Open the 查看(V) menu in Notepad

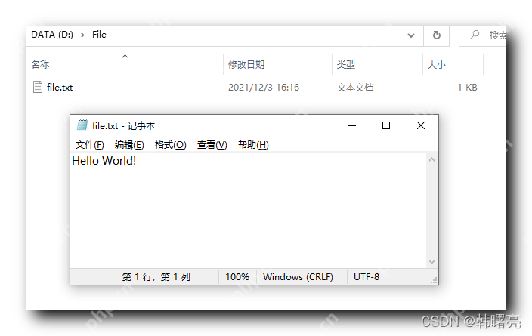[212, 145]
